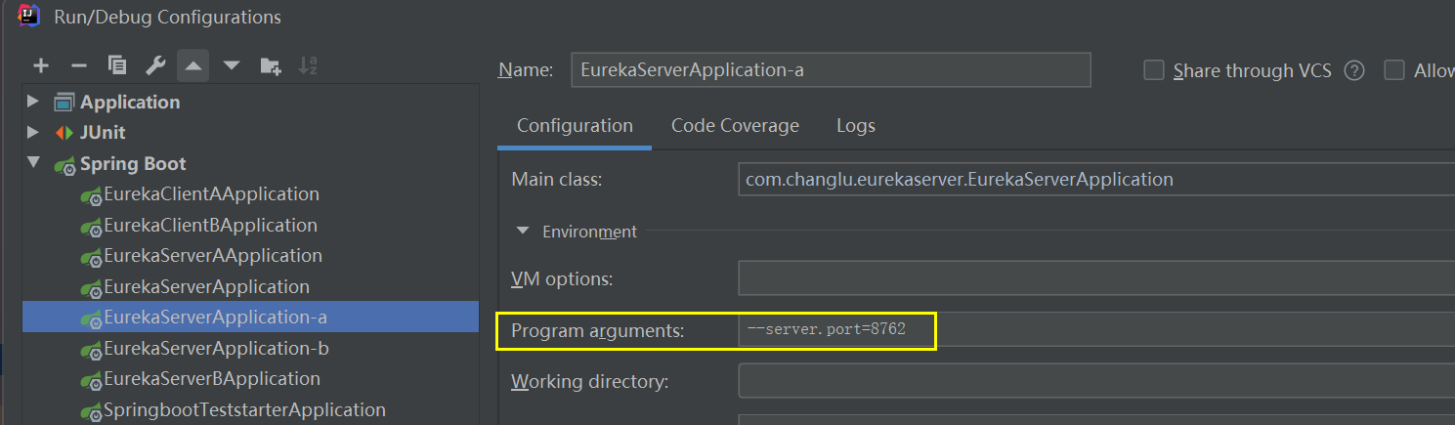Add new configuration with plus icon
This screenshot has width=1455, height=425.
click(x=41, y=65)
